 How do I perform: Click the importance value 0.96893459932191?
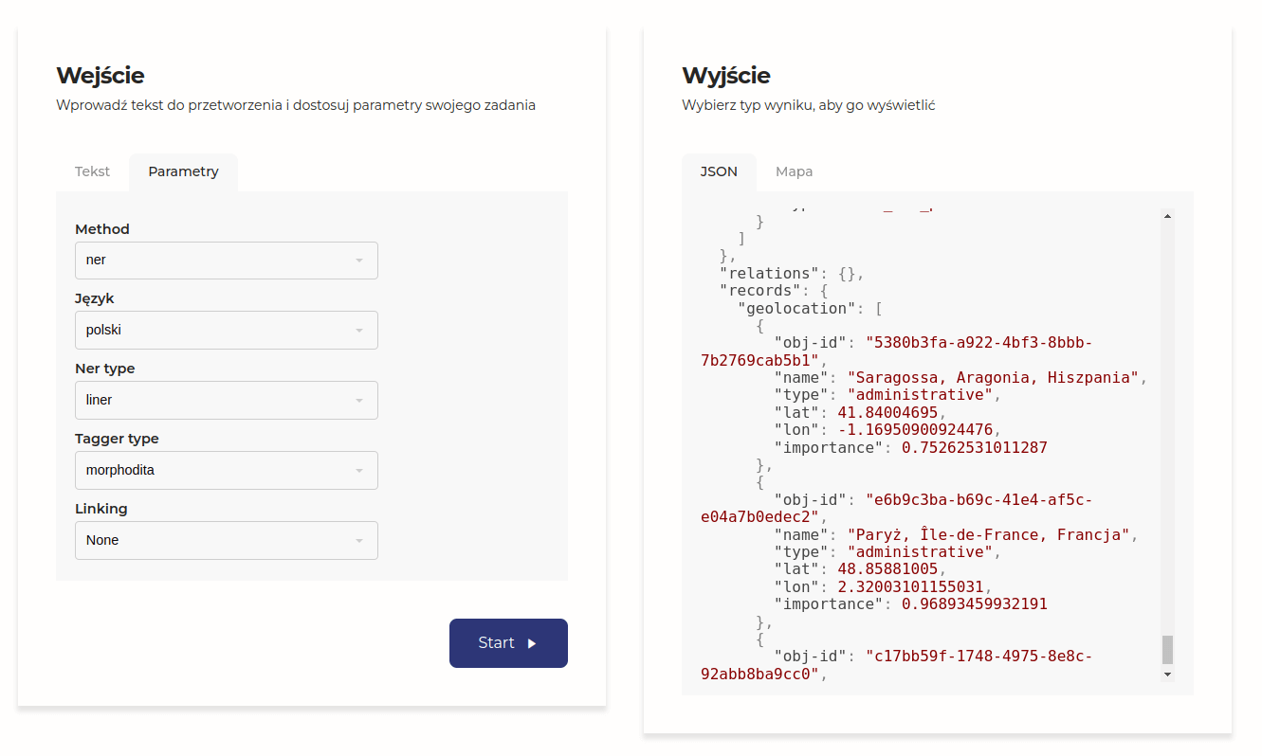click(974, 604)
